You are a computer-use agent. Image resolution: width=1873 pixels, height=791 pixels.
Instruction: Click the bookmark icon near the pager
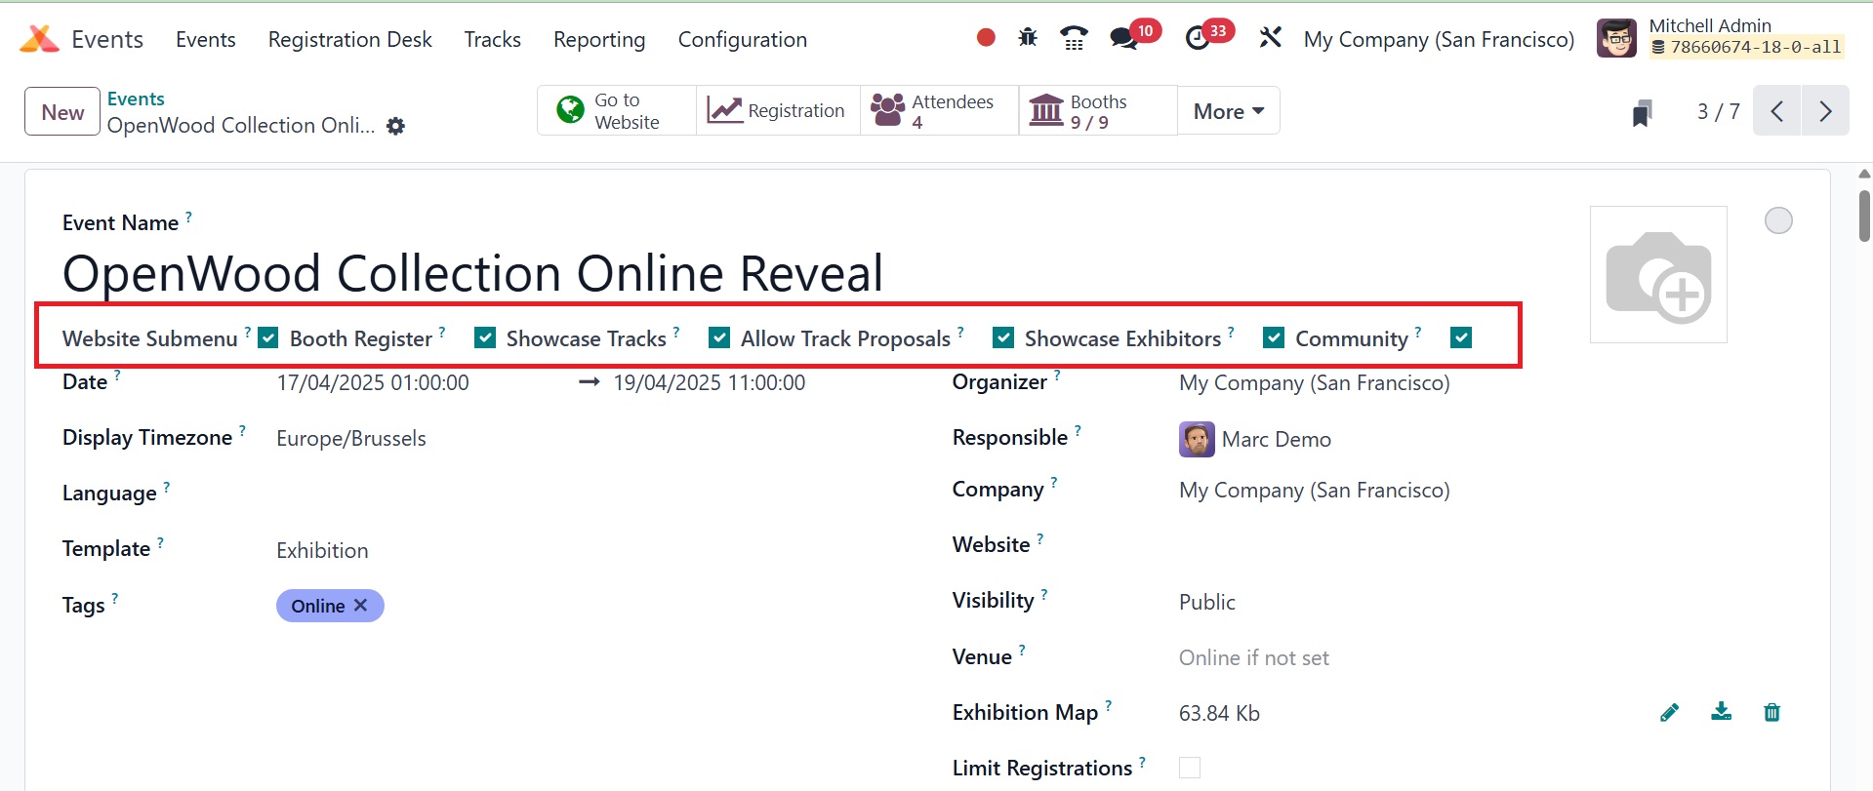[x=1643, y=113]
